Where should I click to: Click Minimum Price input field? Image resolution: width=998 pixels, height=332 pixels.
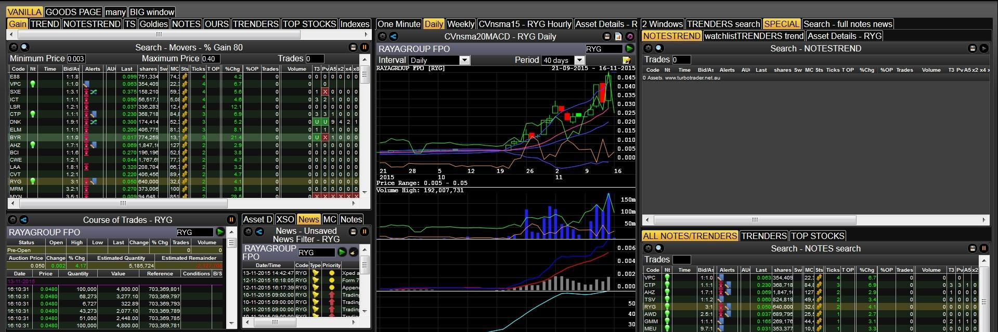[76, 59]
